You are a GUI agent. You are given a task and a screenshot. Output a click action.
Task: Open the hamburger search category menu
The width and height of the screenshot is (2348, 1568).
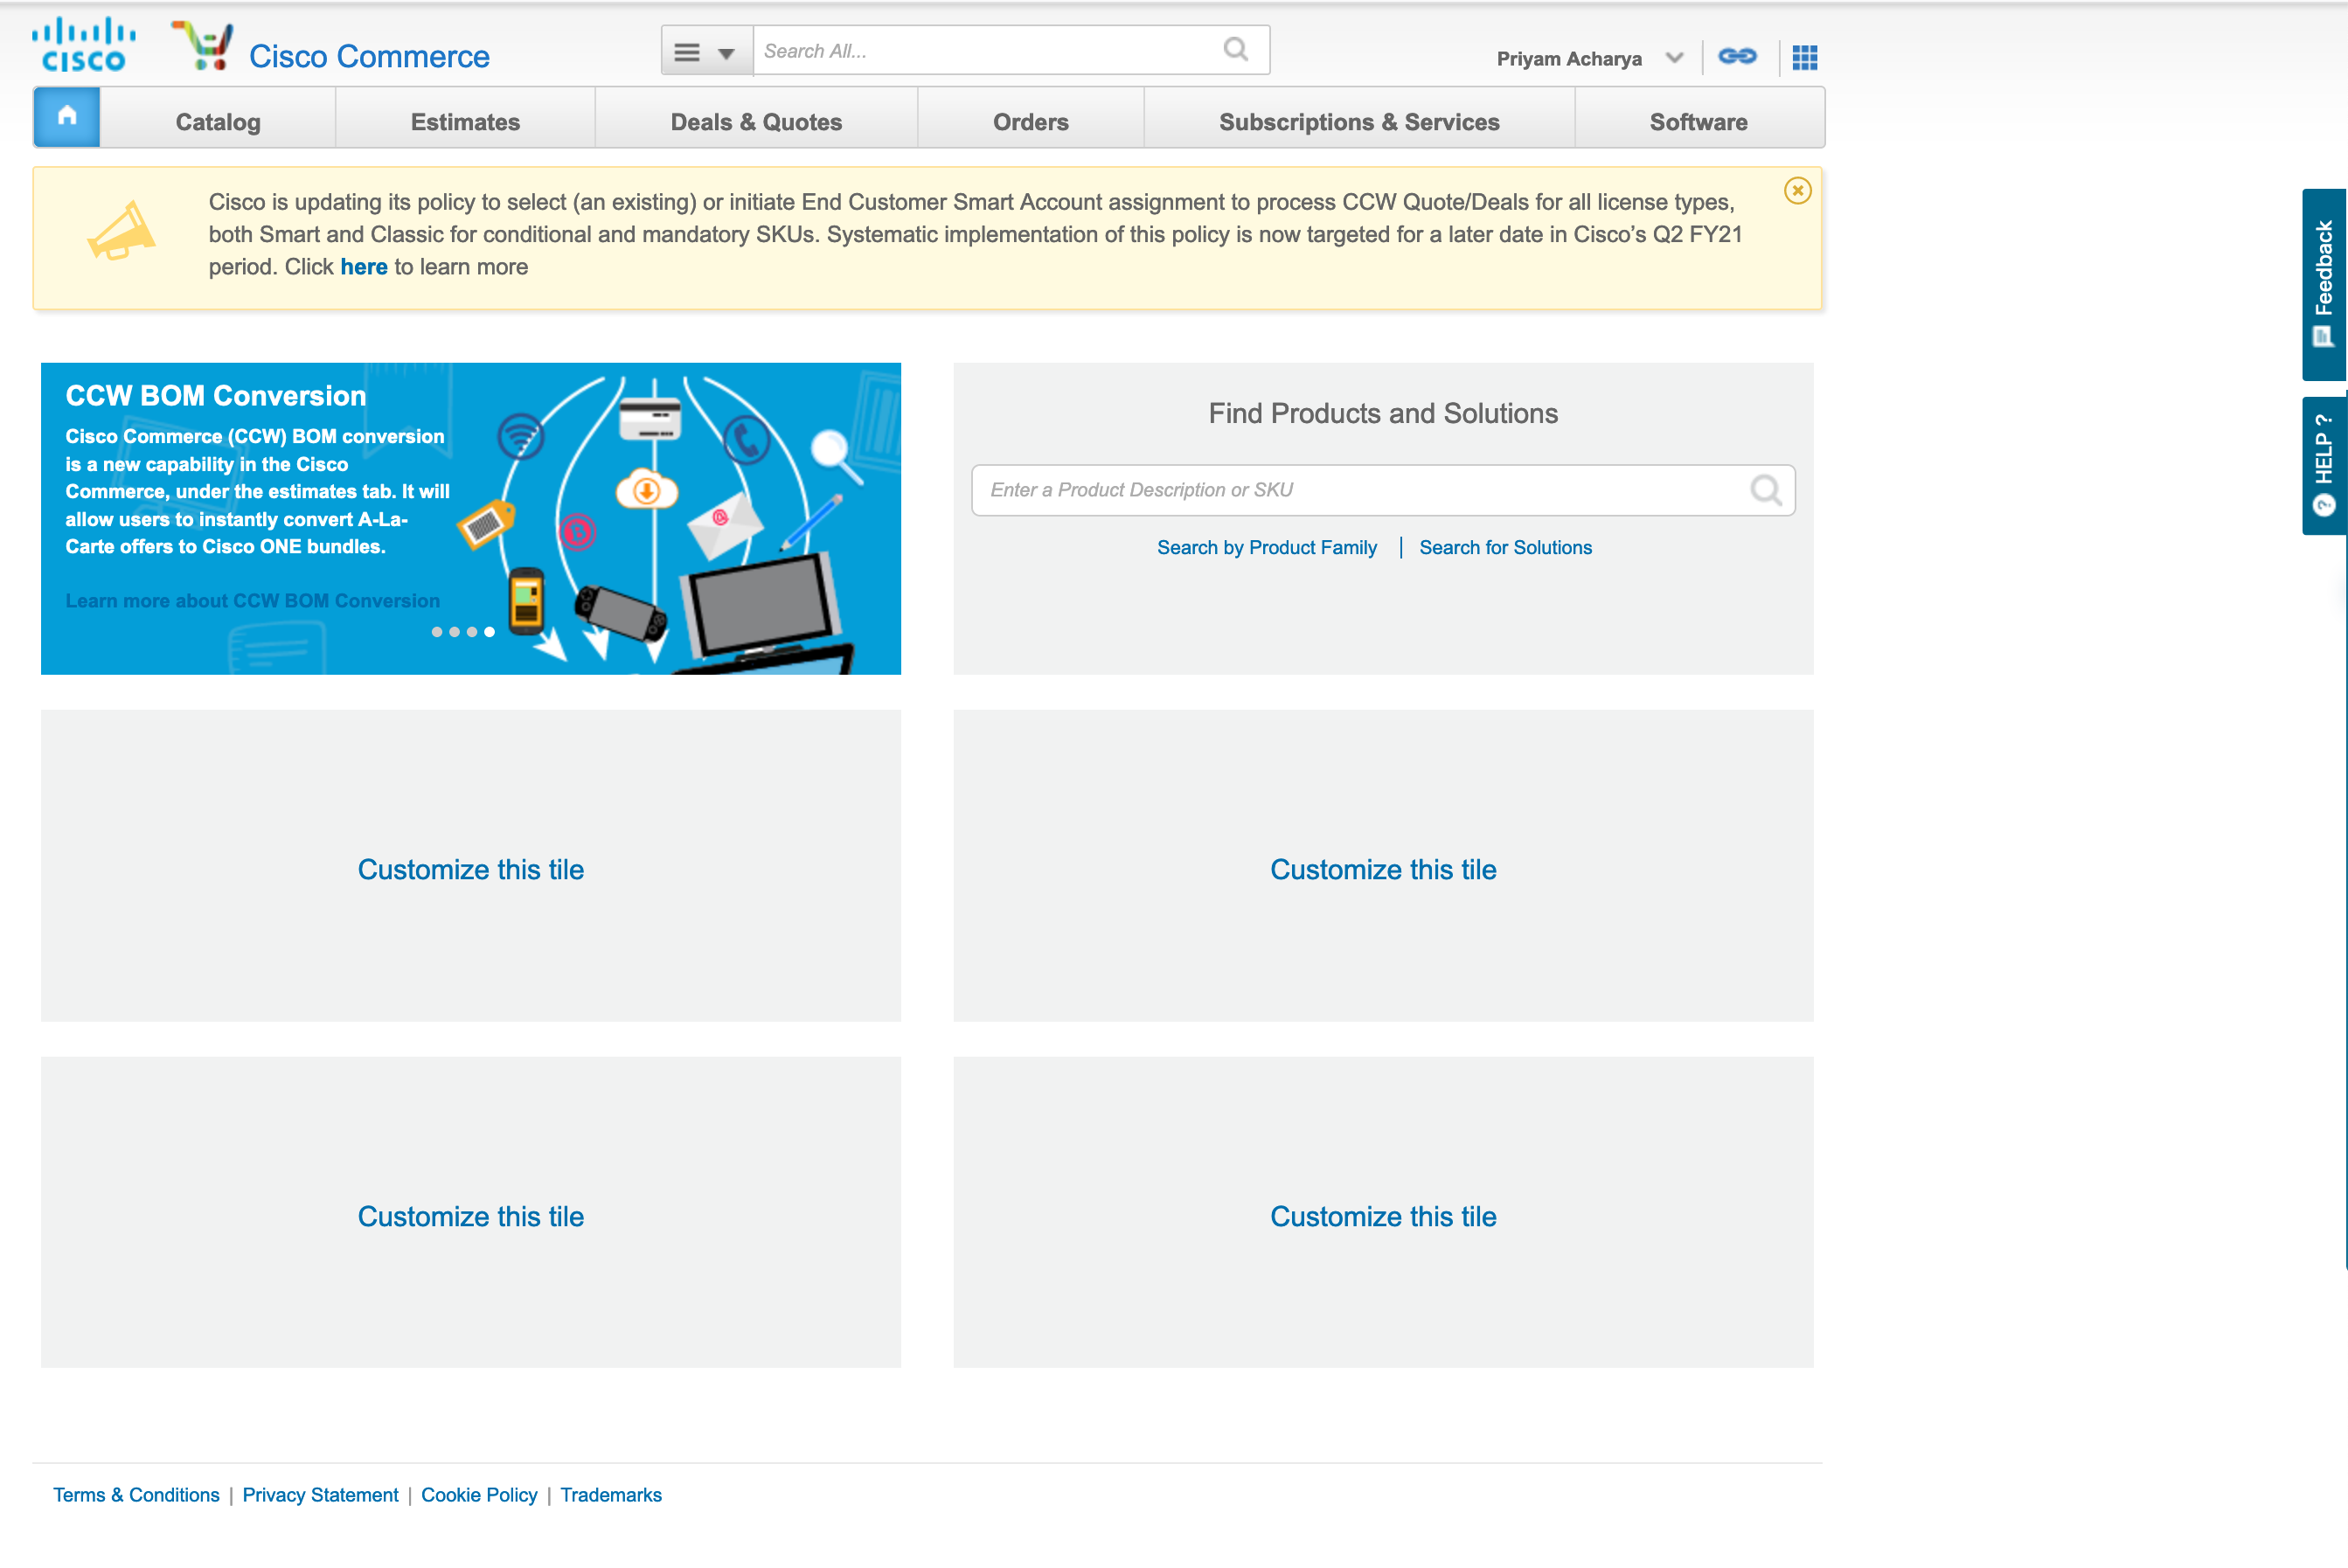[x=687, y=51]
